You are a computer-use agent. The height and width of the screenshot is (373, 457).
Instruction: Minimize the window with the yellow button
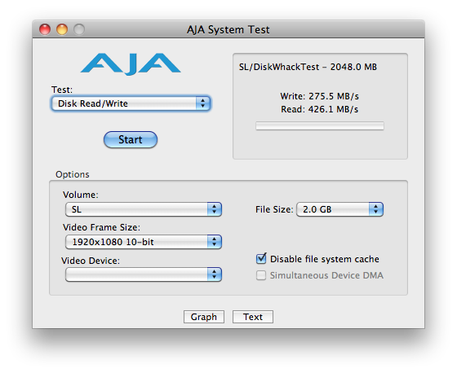click(x=62, y=29)
